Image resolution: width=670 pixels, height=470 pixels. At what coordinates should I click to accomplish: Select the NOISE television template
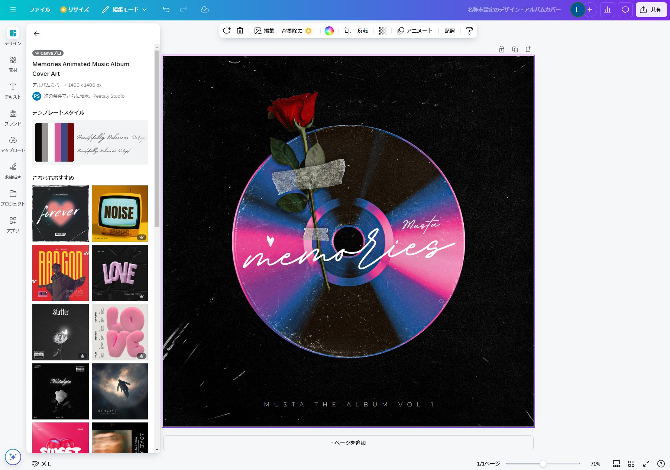(120, 214)
